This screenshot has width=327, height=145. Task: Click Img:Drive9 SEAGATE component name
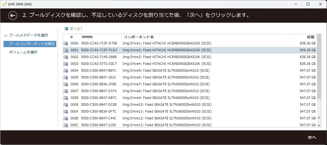tap(166, 98)
